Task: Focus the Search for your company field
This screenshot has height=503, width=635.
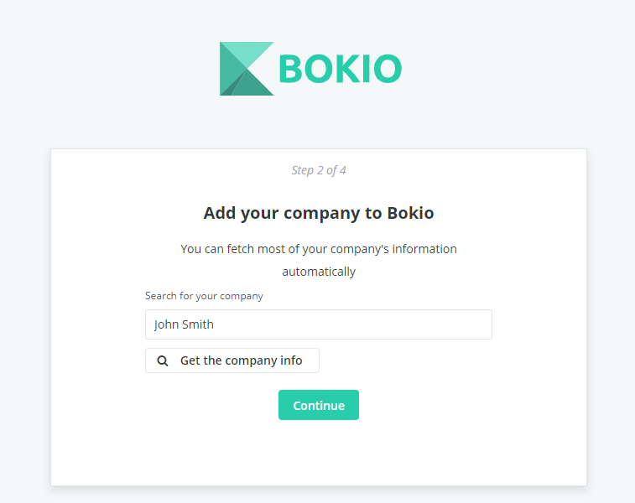Action: [318, 324]
